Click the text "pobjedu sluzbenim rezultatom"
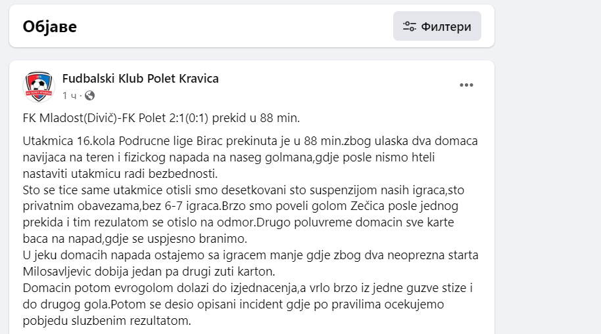The height and width of the screenshot is (334, 601). [105, 322]
